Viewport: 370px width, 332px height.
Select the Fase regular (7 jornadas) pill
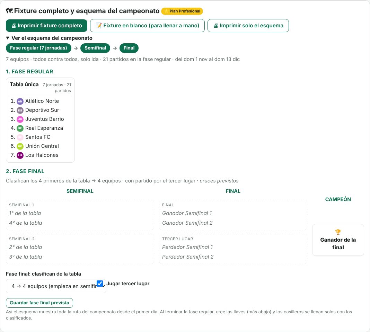tap(38, 48)
